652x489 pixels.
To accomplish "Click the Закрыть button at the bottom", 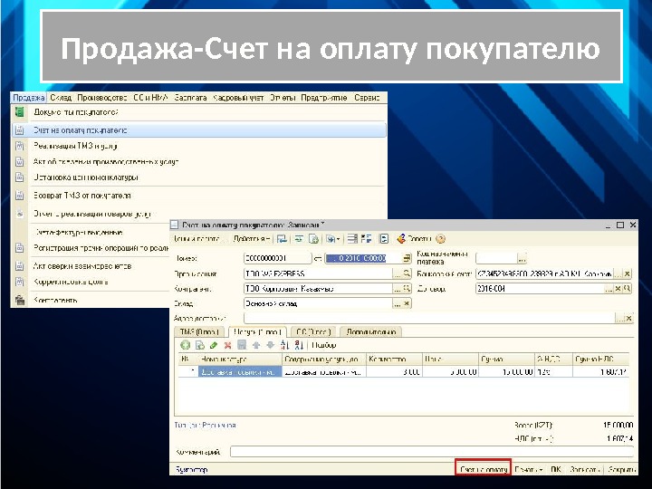I will coord(621,469).
